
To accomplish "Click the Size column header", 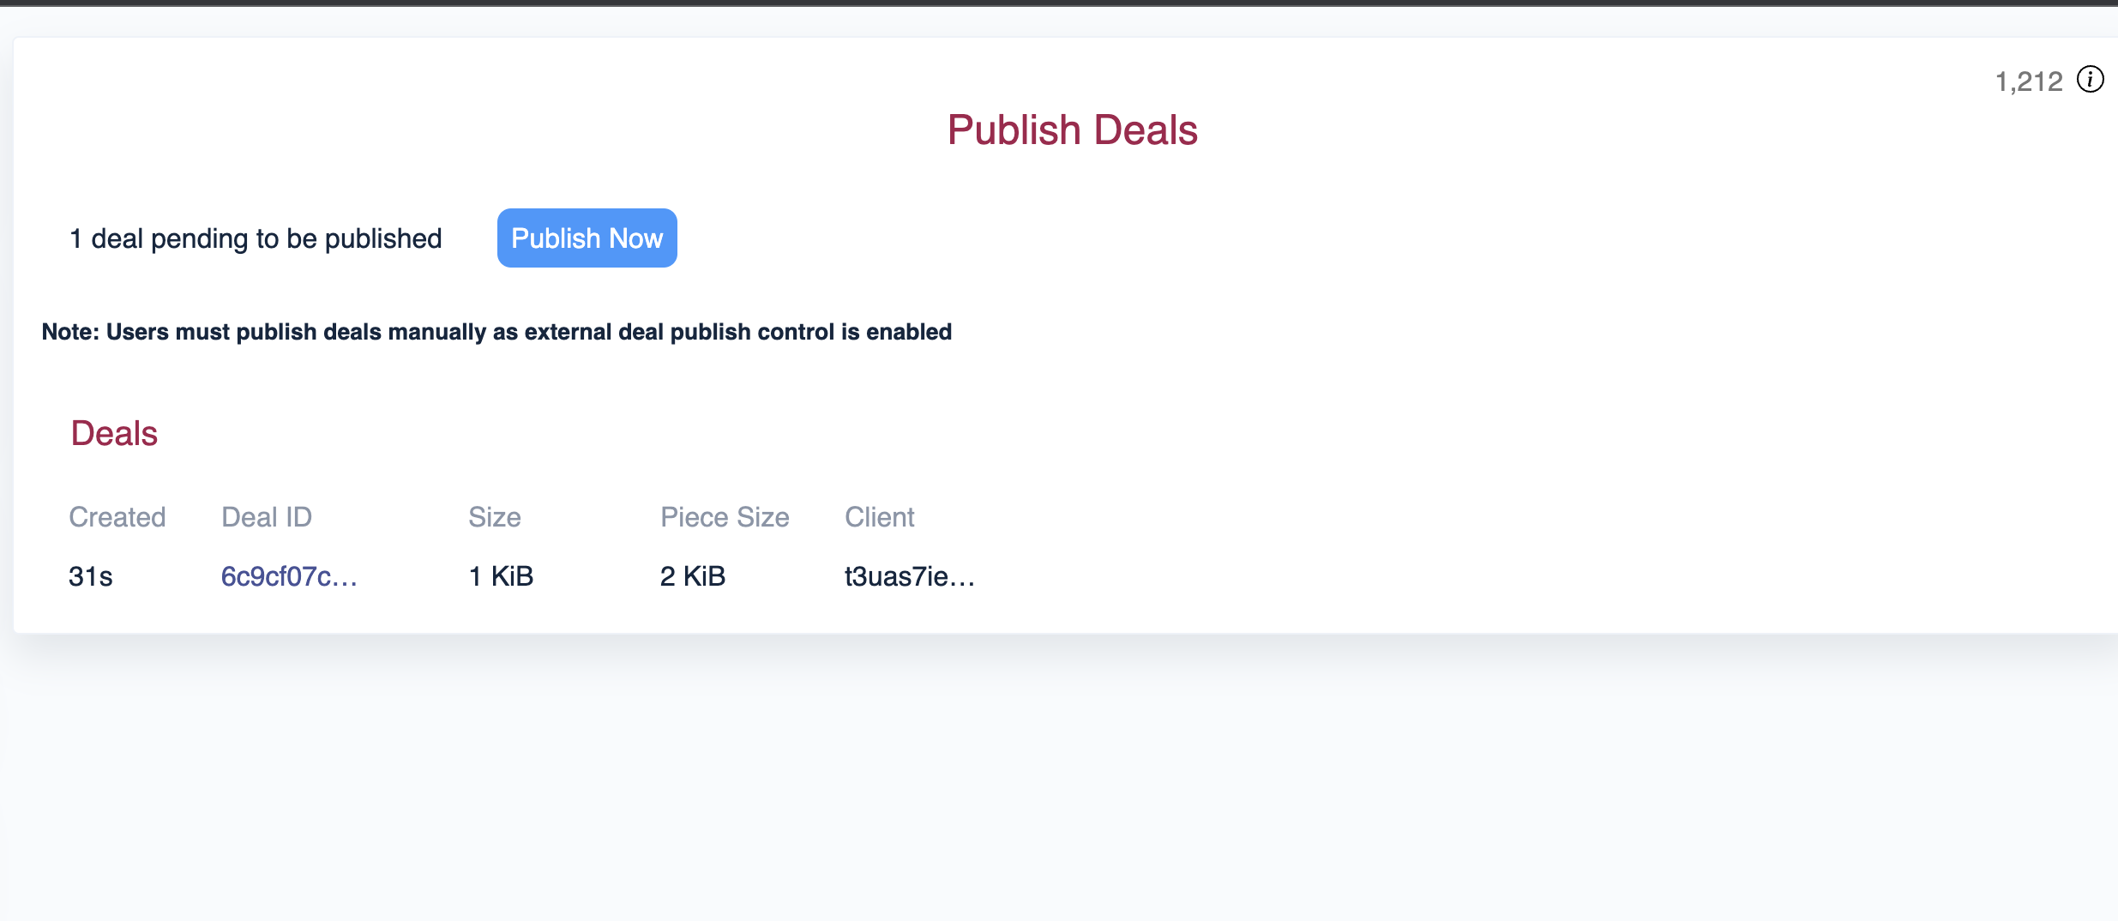I will click(495, 517).
